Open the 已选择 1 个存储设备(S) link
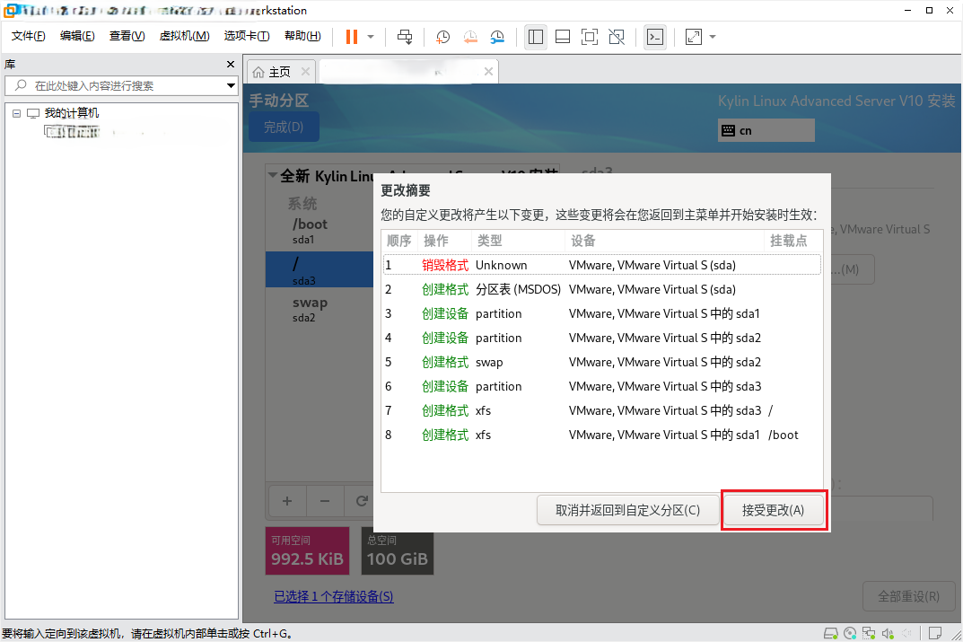This screenshot has width=963, height=642. point(334,596)
